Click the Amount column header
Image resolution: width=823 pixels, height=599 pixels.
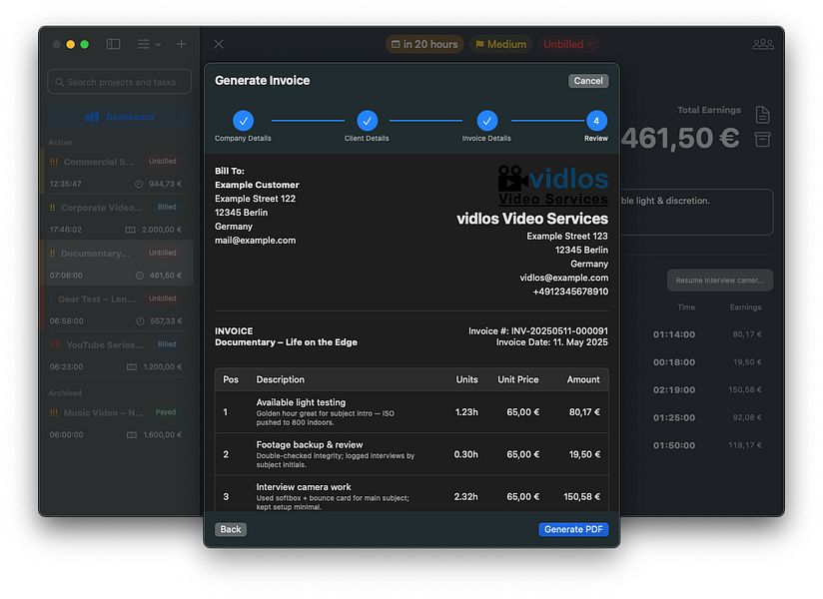(583, 379)
